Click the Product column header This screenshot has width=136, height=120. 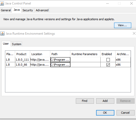click(x=22, y=54)
